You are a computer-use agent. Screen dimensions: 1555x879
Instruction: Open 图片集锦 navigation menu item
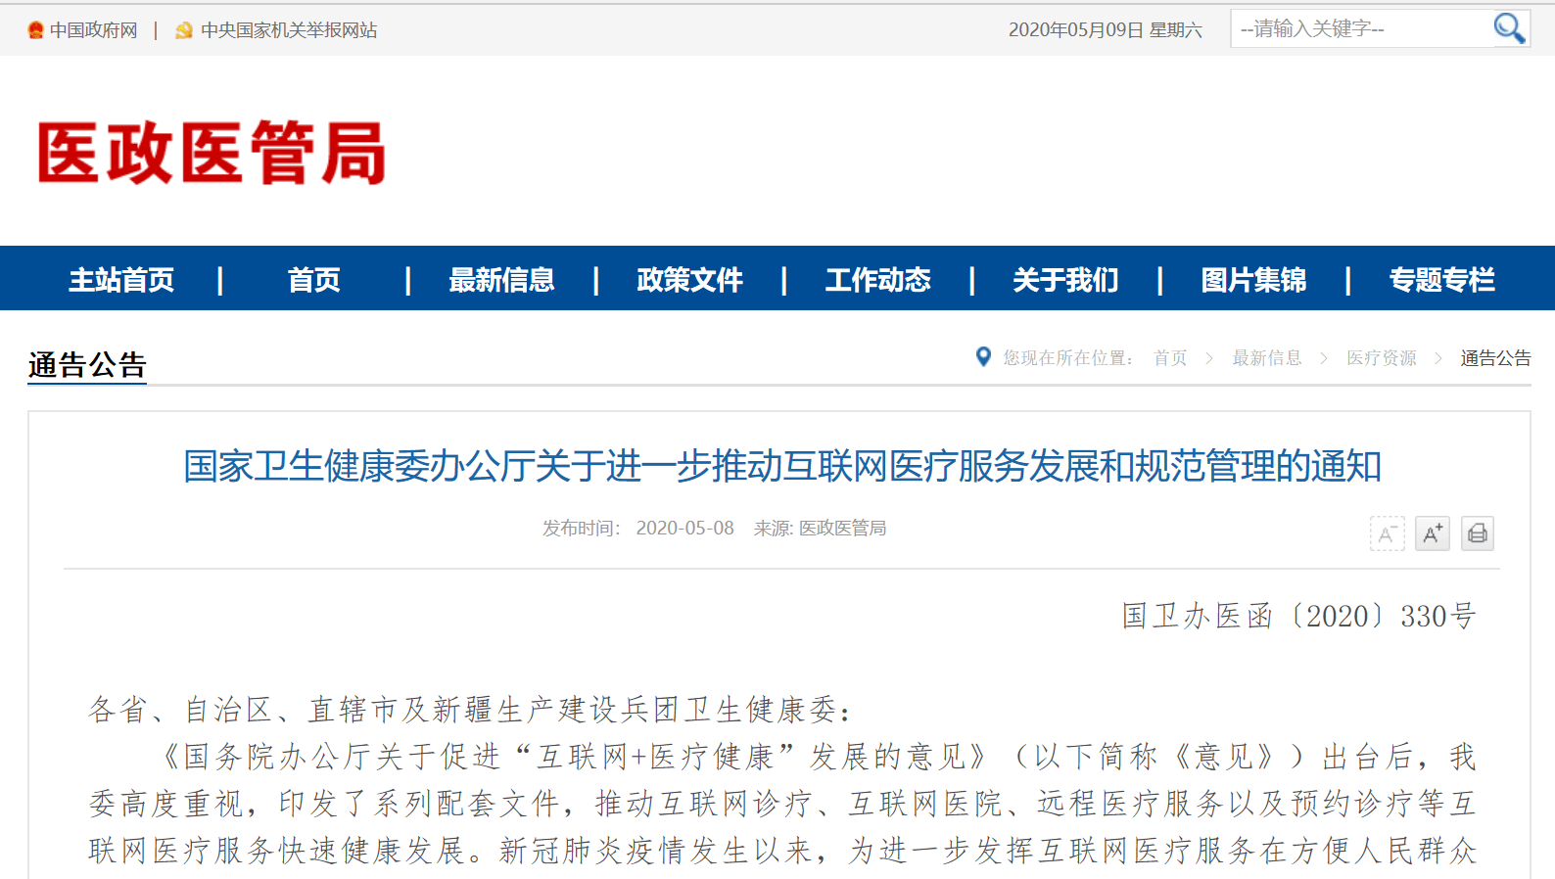tap(1253, 280)
